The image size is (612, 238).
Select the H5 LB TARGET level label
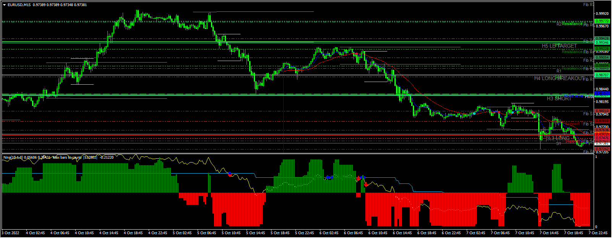tap(559, 46)
